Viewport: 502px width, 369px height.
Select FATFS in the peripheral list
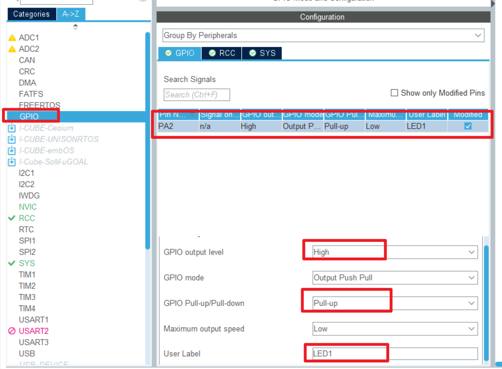(x=31, y=94)
